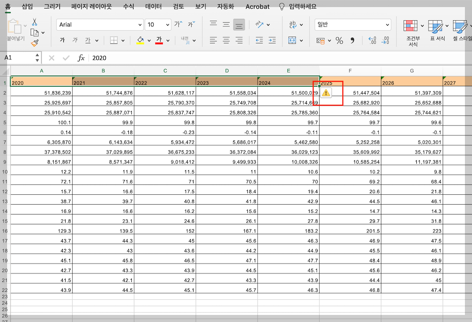
Task: Click the phonetic guide 내천 icon
Action: click(185, 40)
